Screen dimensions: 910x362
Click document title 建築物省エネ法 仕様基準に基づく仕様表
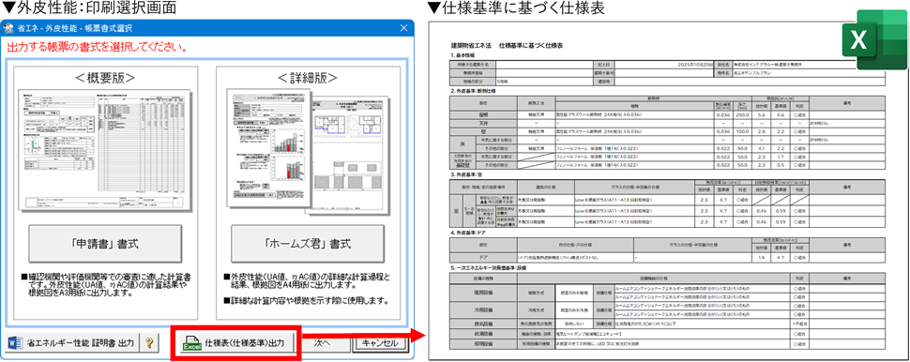(x=508, y=45)
